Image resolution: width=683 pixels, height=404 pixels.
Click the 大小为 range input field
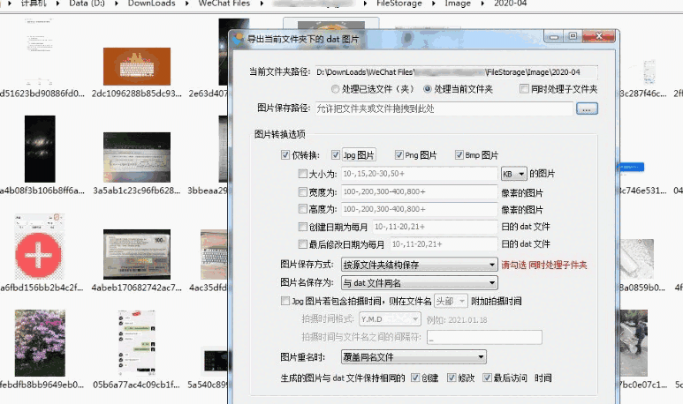pos(419,174)
